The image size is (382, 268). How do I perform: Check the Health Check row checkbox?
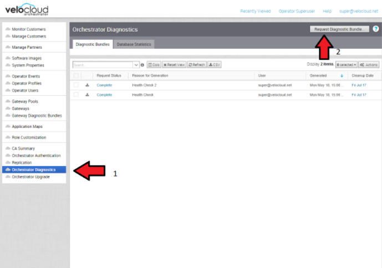tap(76, 95)
